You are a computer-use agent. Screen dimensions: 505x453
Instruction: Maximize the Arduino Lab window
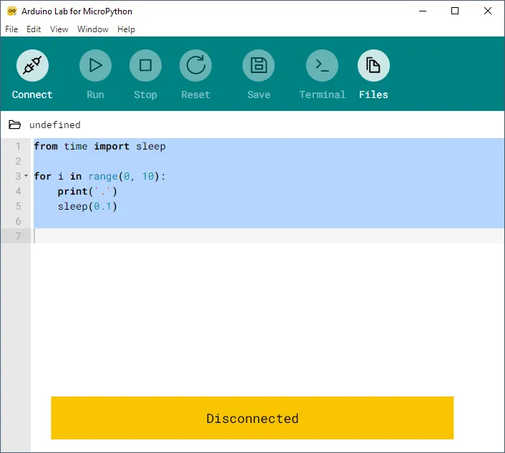455,11
